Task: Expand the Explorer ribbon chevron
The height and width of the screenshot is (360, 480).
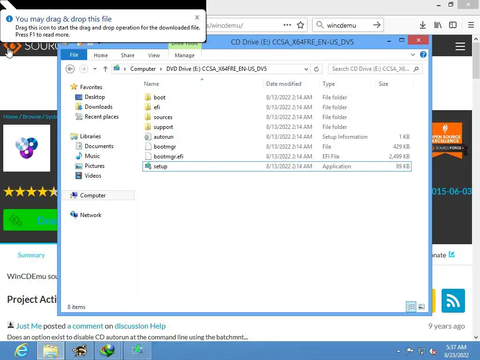Action: 413,54
